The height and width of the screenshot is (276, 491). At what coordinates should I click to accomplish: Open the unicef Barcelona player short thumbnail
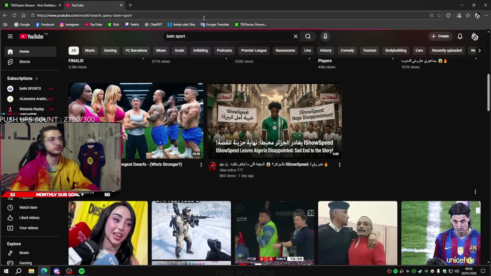point(441,233)
